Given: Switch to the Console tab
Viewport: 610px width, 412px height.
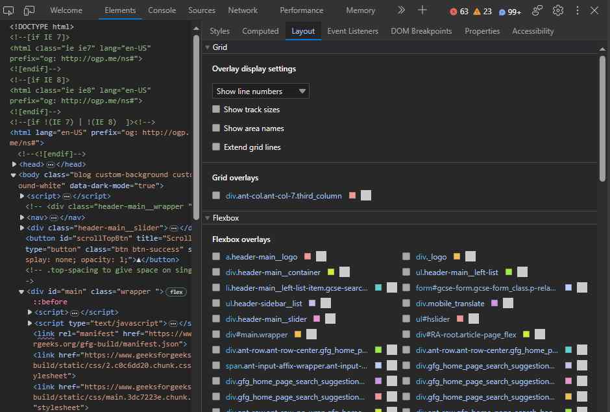Looking at the screenshot, I should 162,10.
